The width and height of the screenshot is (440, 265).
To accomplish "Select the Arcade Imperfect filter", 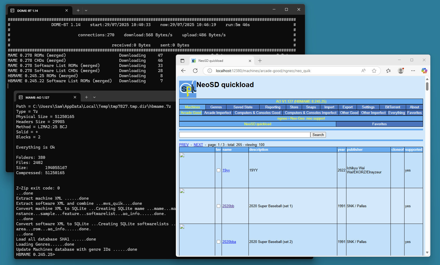I will [x=218, y=113].
